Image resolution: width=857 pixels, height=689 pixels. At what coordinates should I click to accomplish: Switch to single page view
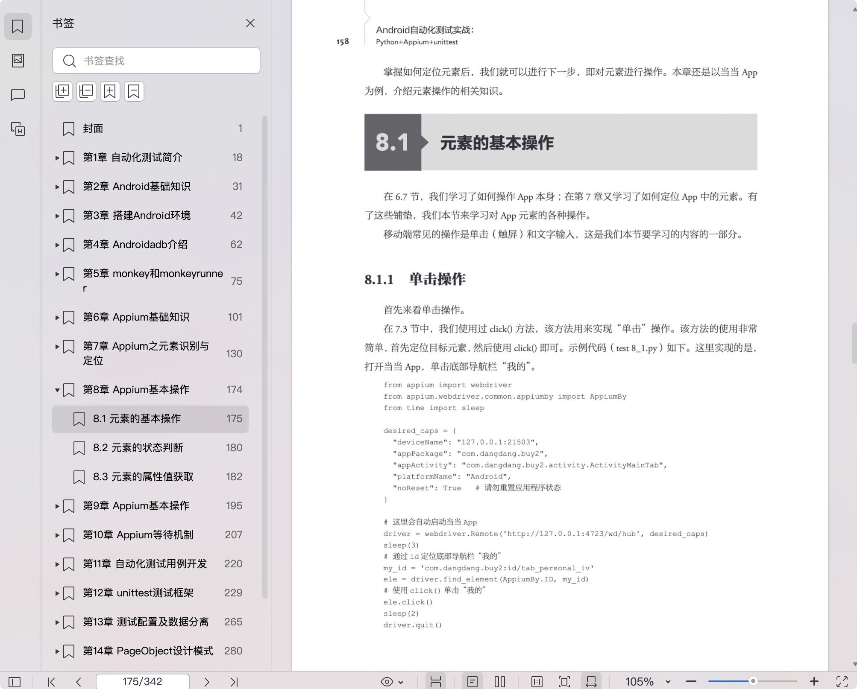[x=473, y=682]
